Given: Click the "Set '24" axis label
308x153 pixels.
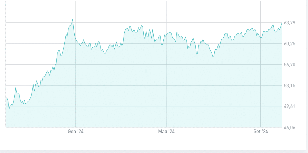Looking at the screenshot, I should (260, 132).
